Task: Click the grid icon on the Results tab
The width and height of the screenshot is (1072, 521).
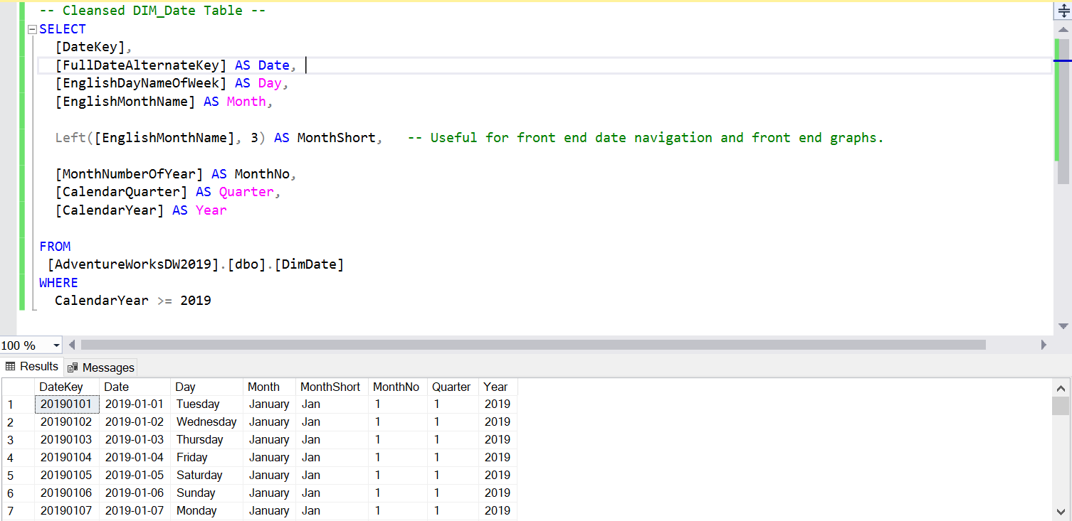Action: (x=11, y=367)
